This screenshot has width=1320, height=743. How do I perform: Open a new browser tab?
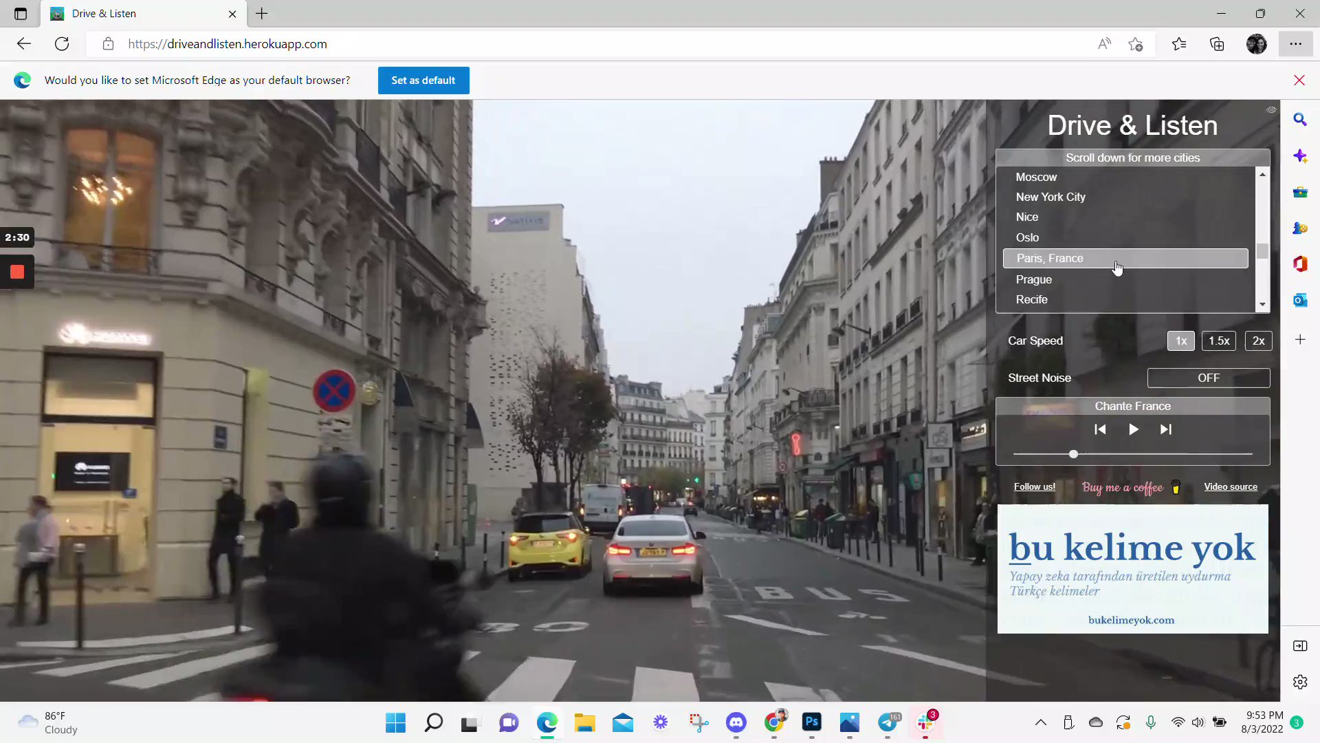(x=262, y=14)
